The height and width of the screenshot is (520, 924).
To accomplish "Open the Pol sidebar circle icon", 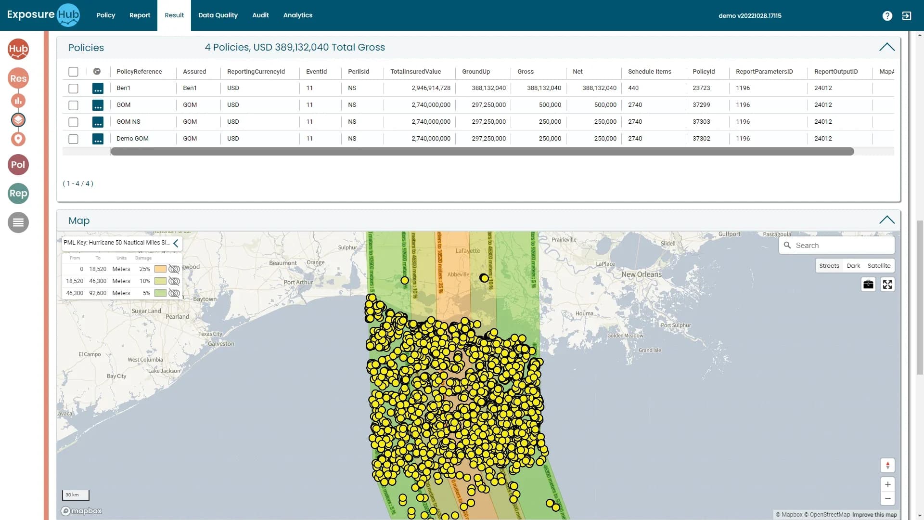I will click(18, 165).
